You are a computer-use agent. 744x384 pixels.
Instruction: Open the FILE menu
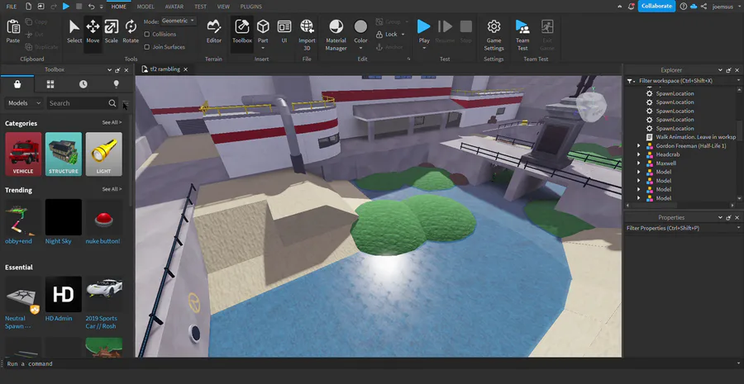click(12, 7)
